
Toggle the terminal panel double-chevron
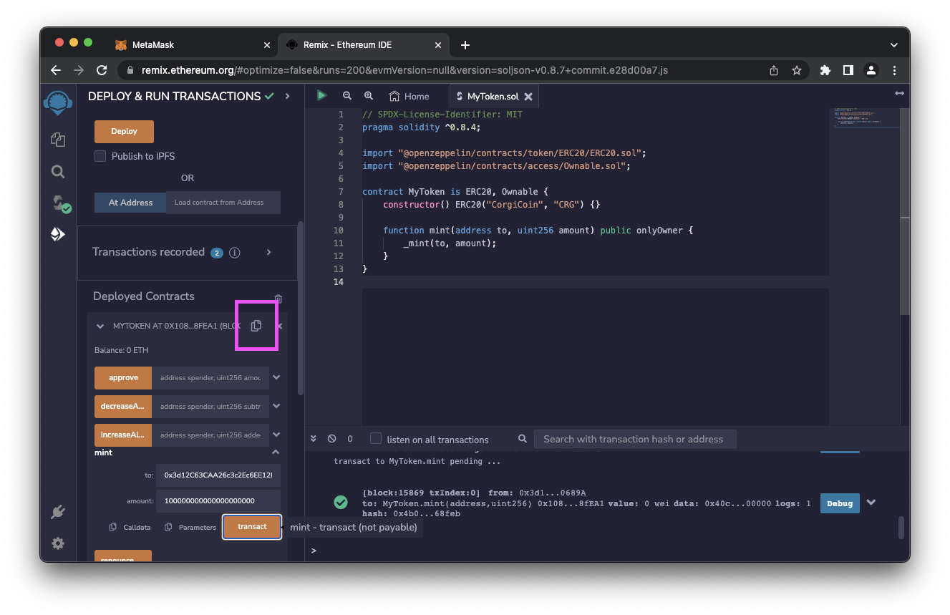[x=314, y=439]
